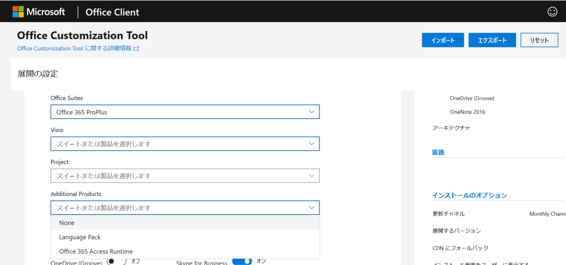This screenshot has height=265, width=566.
Task: Select Language Pack option
Action: (185, 237)
